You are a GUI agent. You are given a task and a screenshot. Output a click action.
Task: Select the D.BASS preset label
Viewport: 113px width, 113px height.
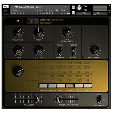(70, 80)
